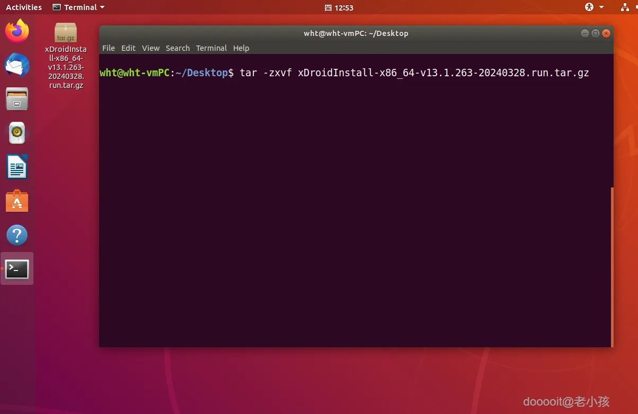Minimize the Terminal window
This screenshot has width=638, height=414.
pos(585,33)
